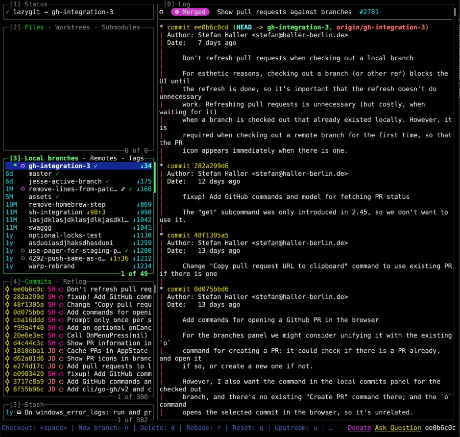This screenshot has height=437, width=460.
Task: Select commit 0d075bbd in Commits panel
Action: click(78, 312)
